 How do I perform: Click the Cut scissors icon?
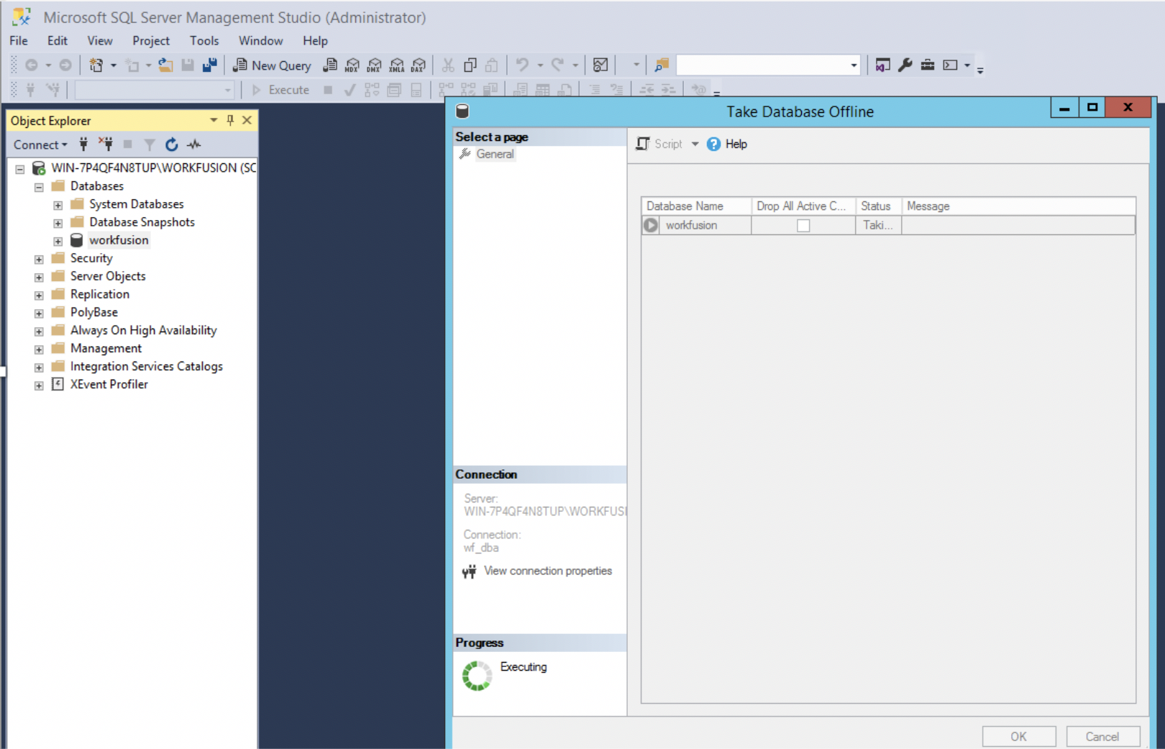[448, 65]
